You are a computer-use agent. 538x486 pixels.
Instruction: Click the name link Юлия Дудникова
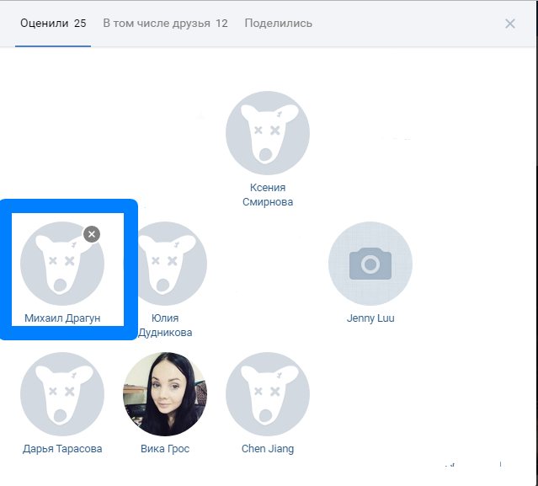[165, 325]
